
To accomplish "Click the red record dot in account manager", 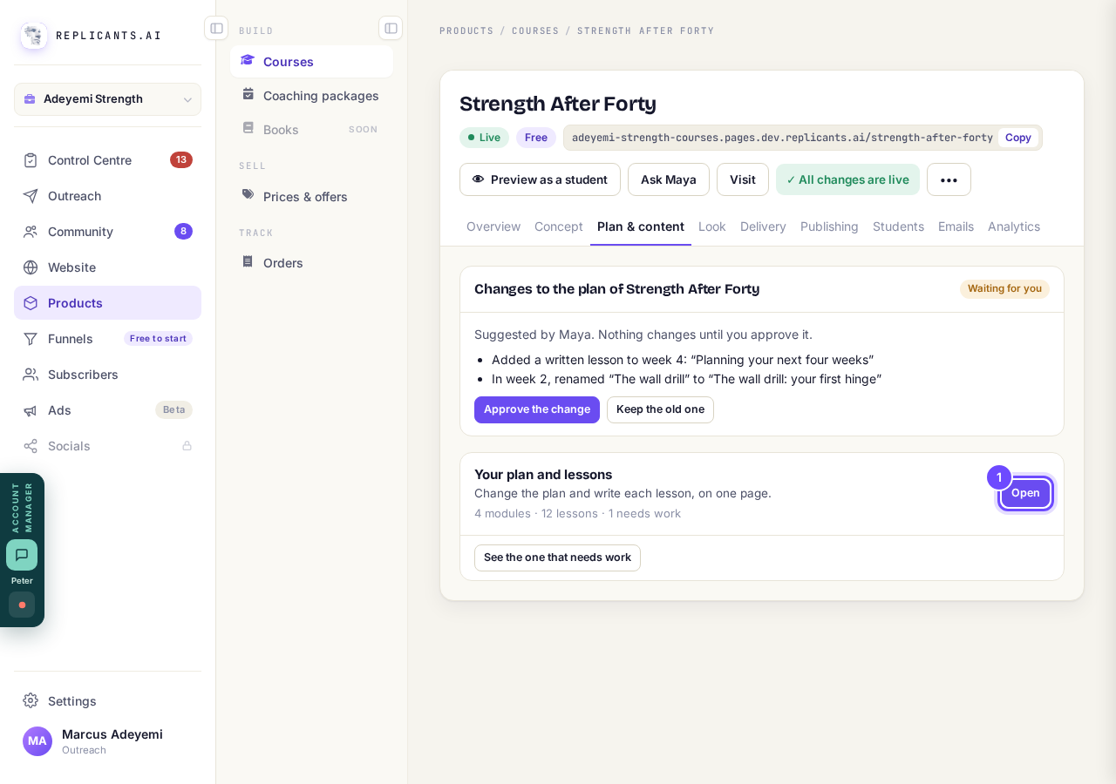I will (22, 605).
